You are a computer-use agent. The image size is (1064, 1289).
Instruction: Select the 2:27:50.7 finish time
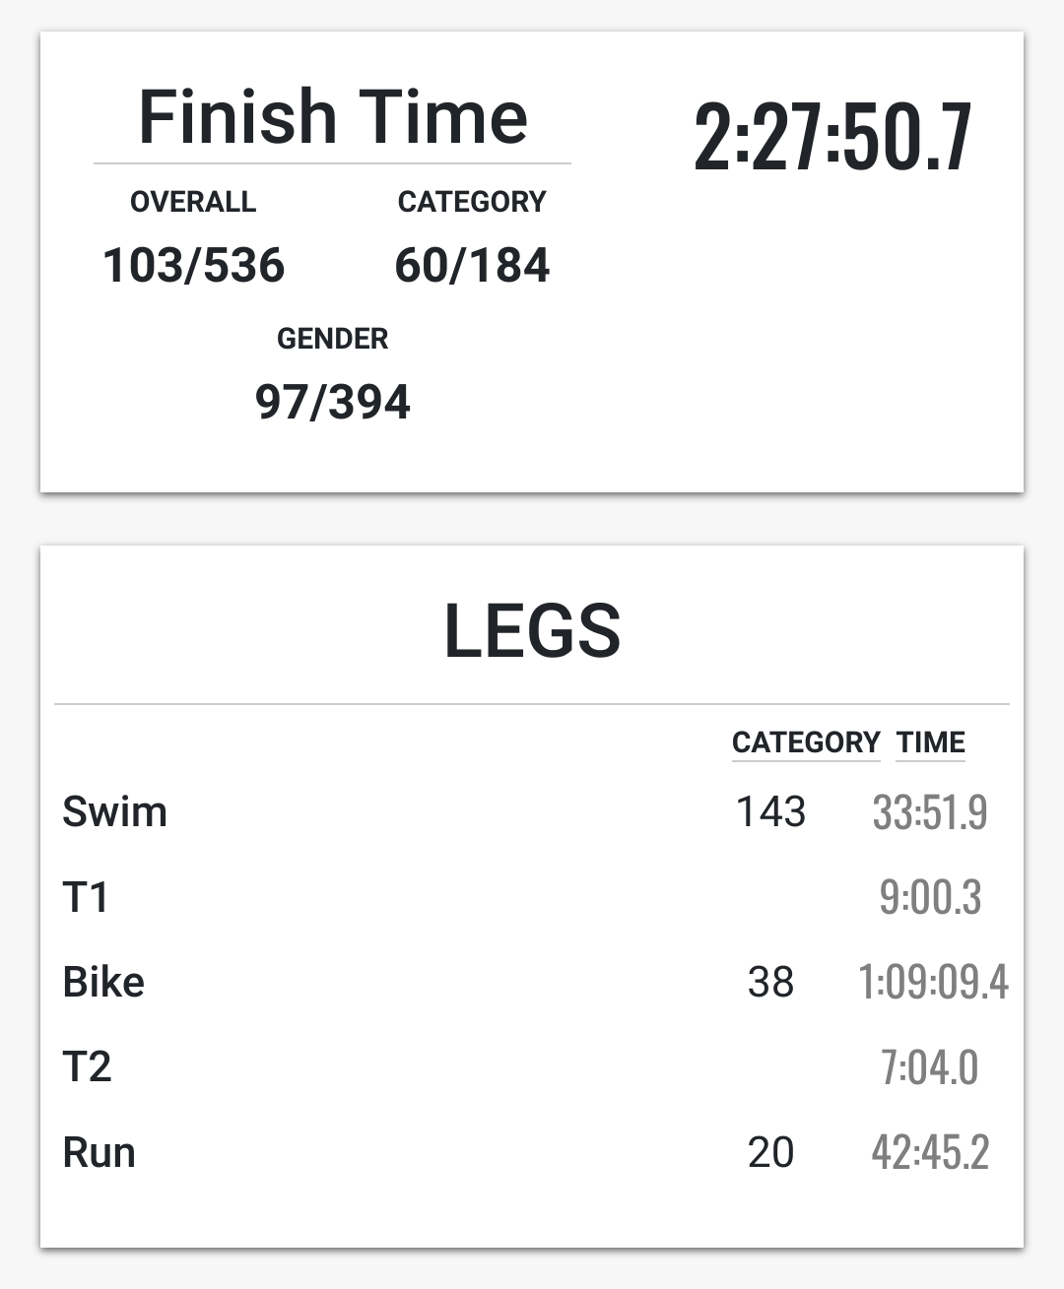(x=832, y=138)
